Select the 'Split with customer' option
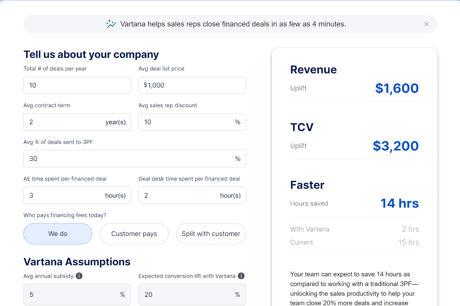 [x=211, y=234]
